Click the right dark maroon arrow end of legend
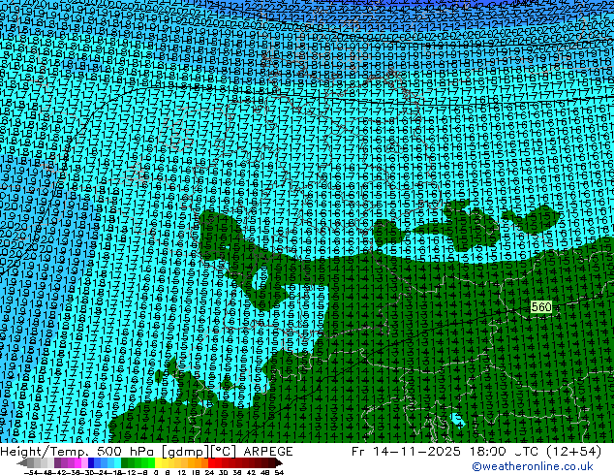Image resolution: width=614 pixels, height=475 pixels. tap(279, 462)
